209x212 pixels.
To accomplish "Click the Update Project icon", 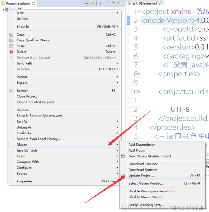I will (x=123, y=175).
